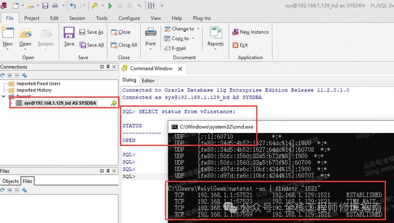Click the blue Undo arrow
Viewport: 394px width, 223px height.
click(73, 5)
